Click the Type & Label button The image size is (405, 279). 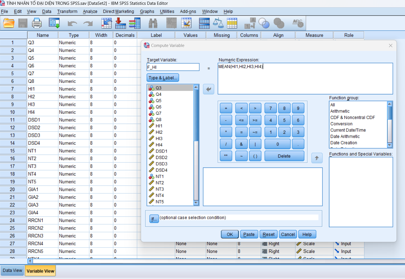(x=163, y=78)
